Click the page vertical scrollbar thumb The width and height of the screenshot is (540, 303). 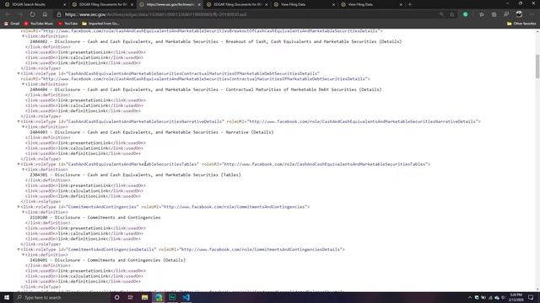(x=537, y=66)
